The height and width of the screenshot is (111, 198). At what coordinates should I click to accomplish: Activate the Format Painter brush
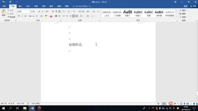click(x=8, y=17)
